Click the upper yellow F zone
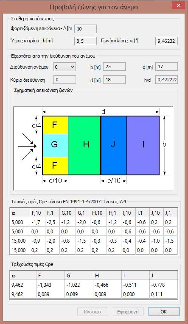The image size is (188, 324). [55, 125]
